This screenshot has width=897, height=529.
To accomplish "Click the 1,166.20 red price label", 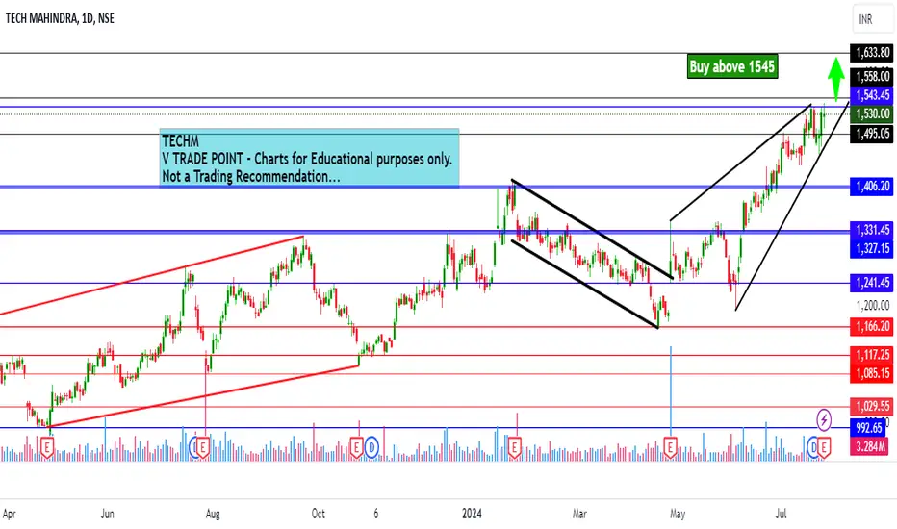I will (872, 327).
